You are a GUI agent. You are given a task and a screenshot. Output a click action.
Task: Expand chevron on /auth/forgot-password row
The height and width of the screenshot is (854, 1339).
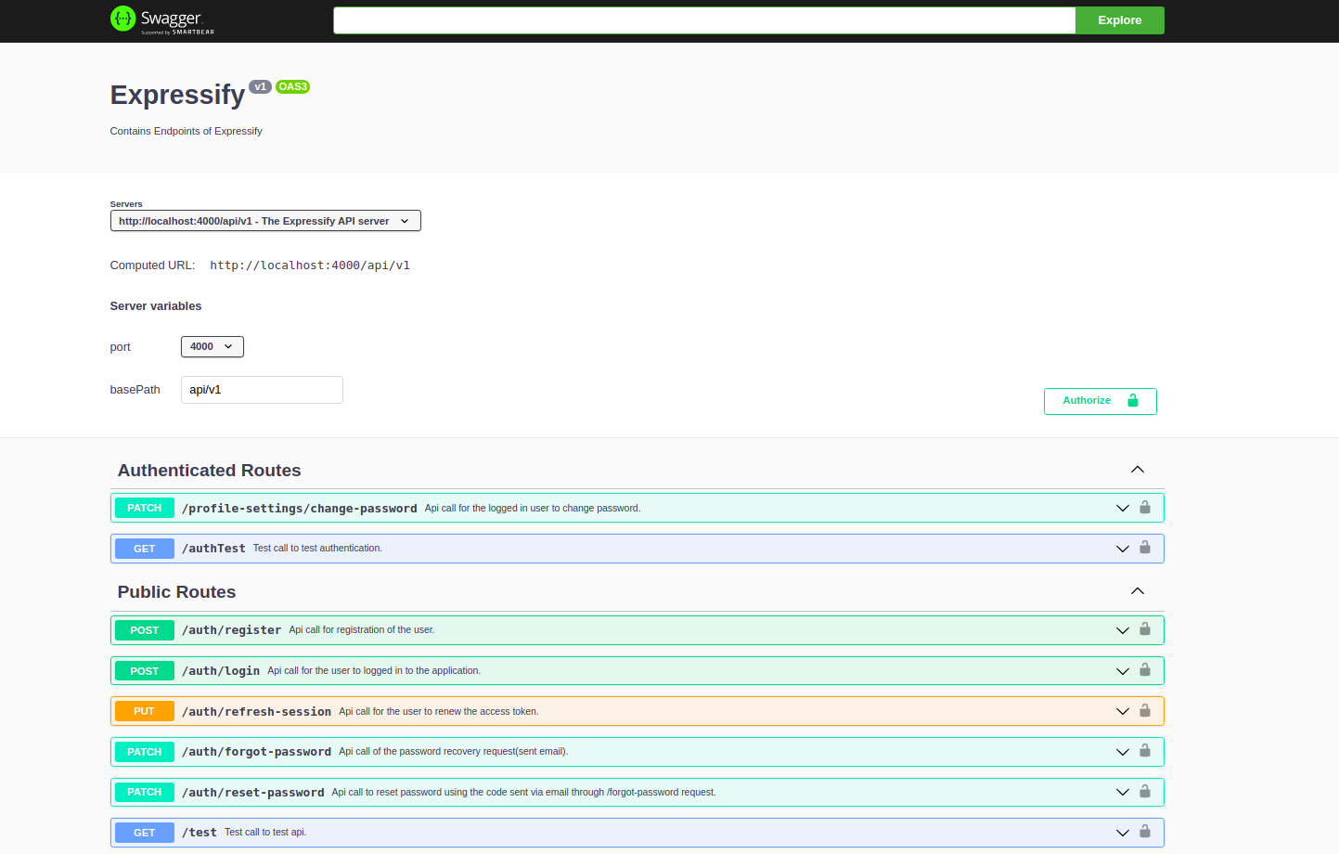coord(1122,752)
